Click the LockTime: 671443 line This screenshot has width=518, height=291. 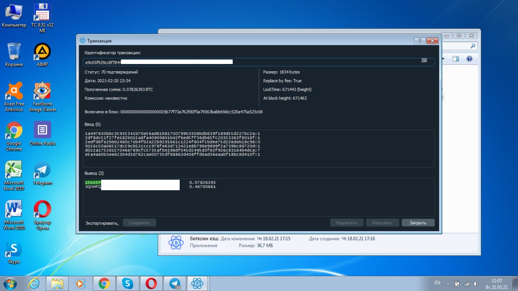pos(287,89)
